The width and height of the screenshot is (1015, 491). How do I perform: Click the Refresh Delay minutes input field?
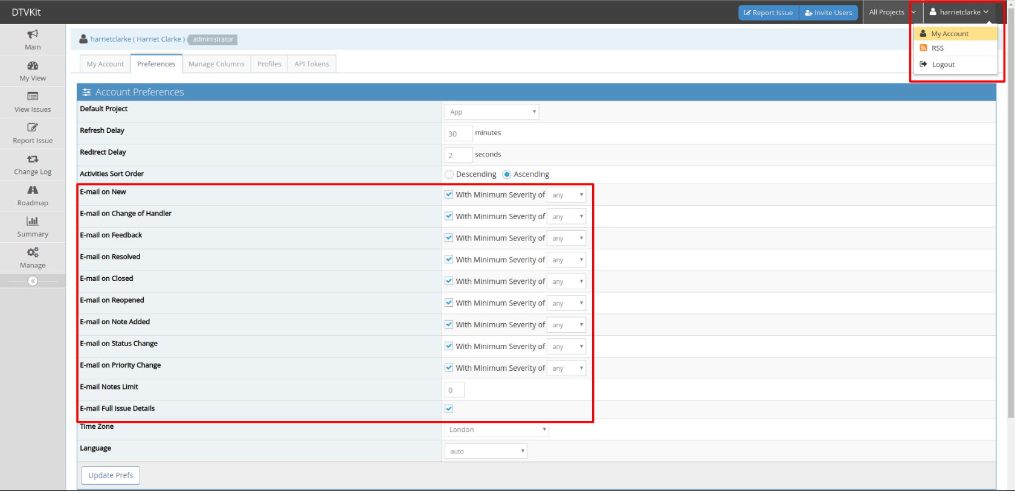458,134
